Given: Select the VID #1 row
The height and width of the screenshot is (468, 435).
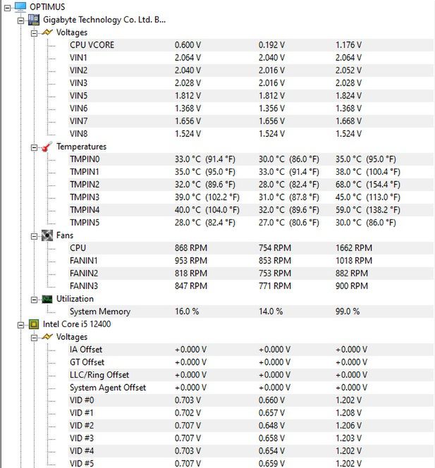Looking at the screenshot, I should 251,413.
